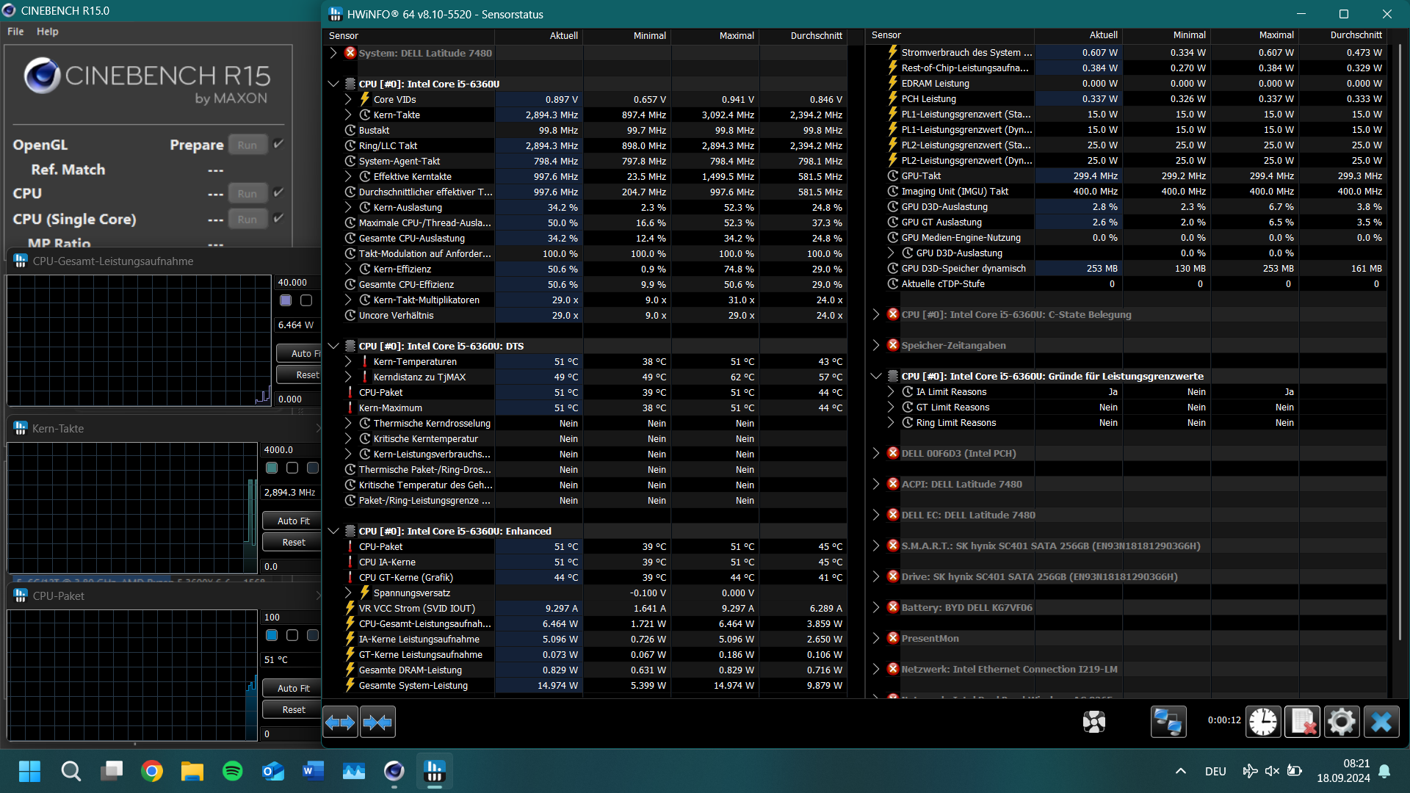Open Firefox from the taskbar
The image size is (1410, 793).
pos(152,771)
